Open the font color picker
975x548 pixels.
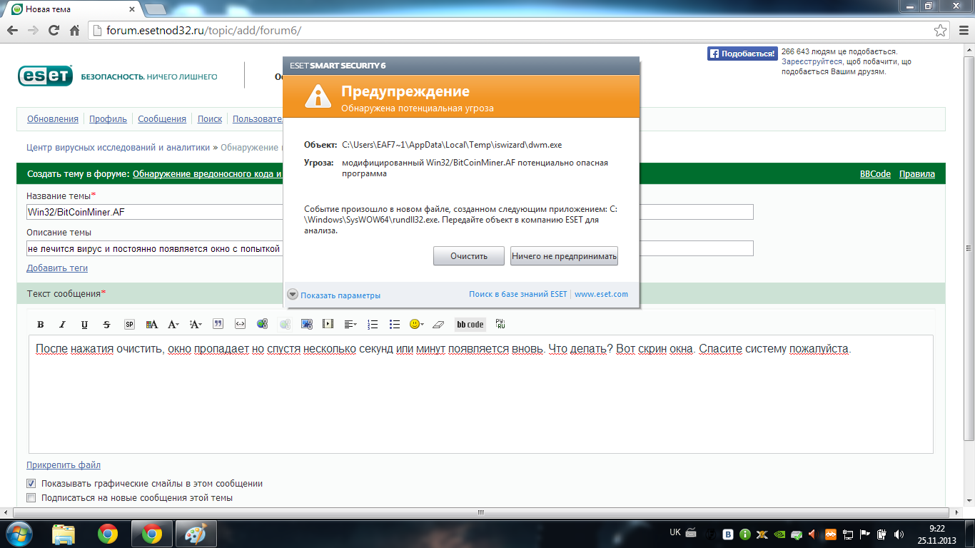tap(151, 324)
